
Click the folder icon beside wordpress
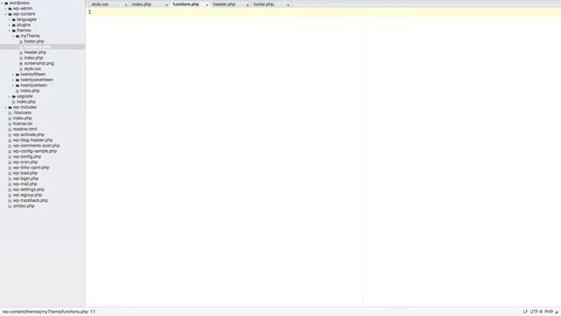[x=6, y=4]
